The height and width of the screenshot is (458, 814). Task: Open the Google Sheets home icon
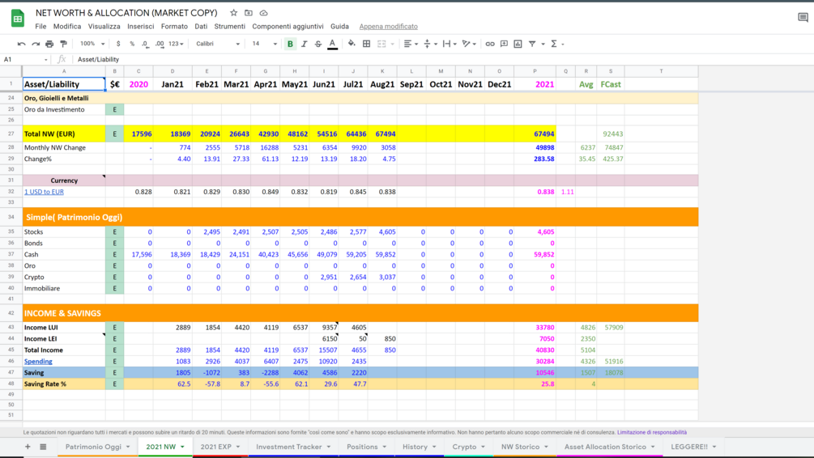18,19
